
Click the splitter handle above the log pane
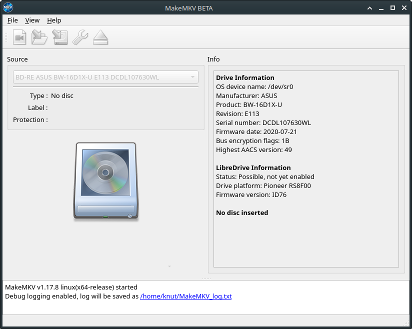click(x=206, y=278)
